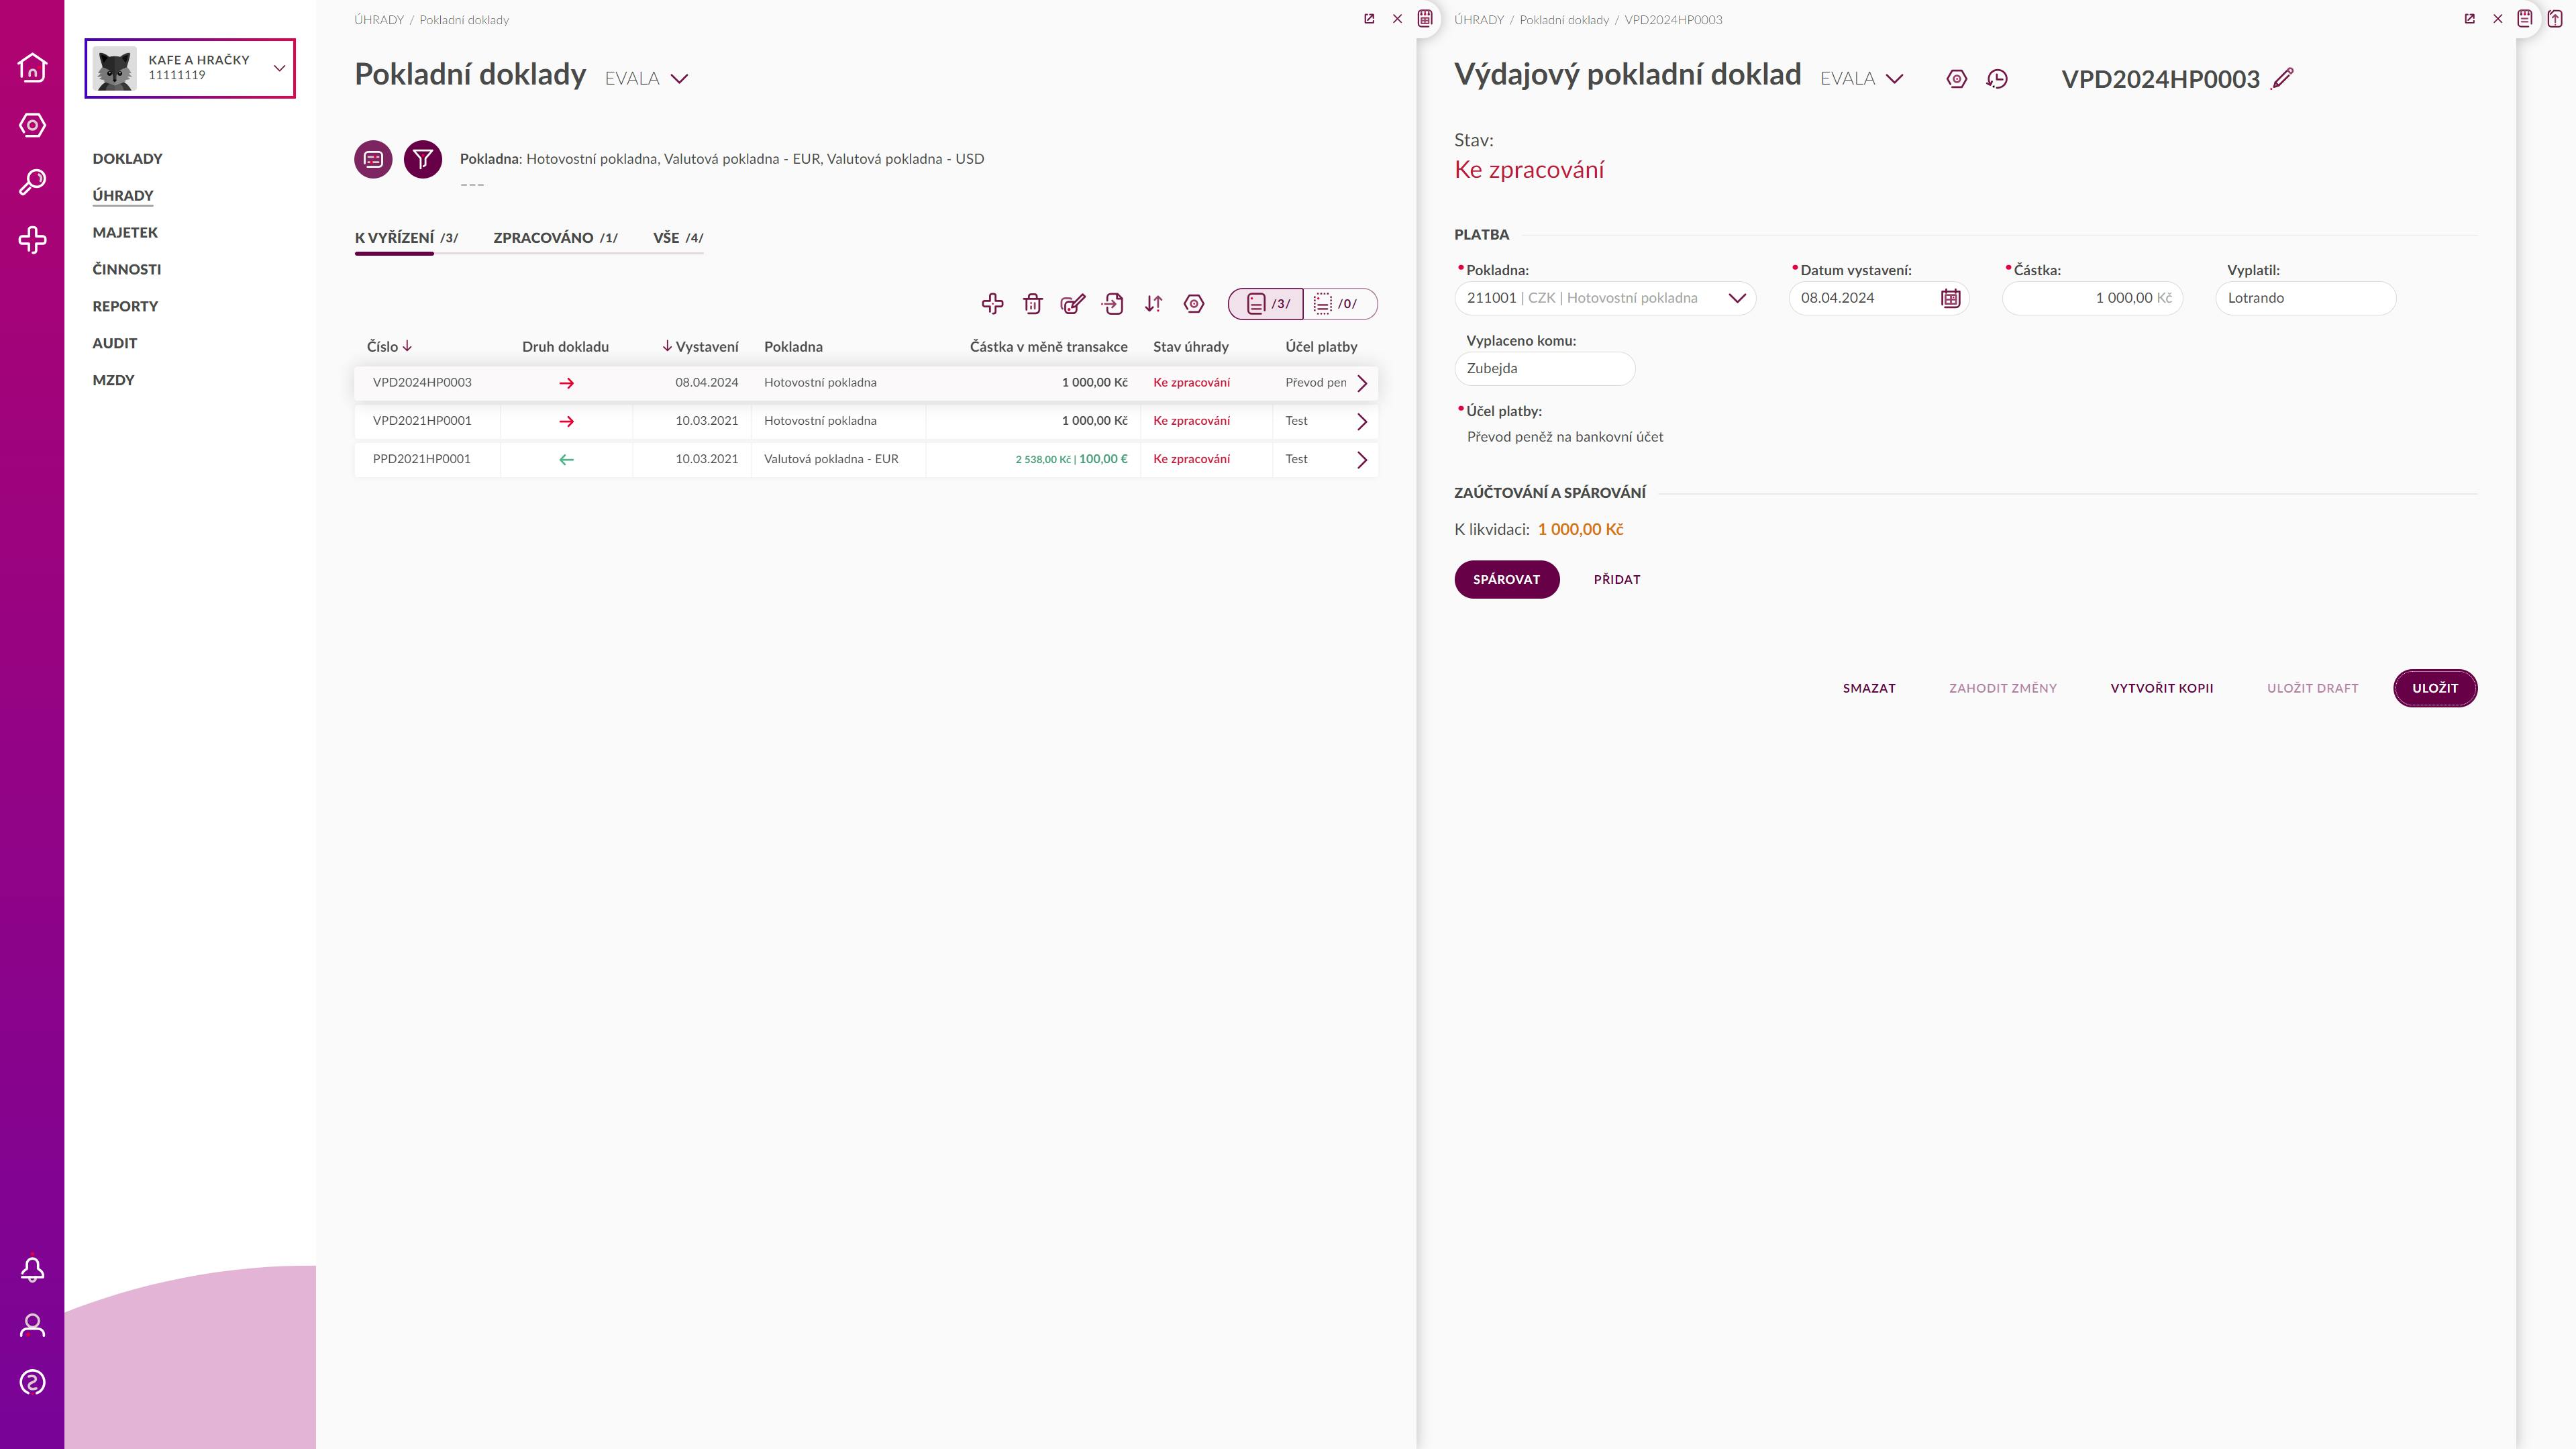Click the sort arrows icon in list toolbar
This screenshot has width=2576, height=1449.
pyautogui.click(x=1154, y=304)
